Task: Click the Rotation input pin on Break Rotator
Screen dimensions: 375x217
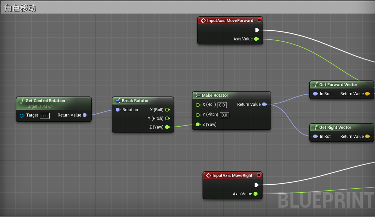Action: (118, 110)
